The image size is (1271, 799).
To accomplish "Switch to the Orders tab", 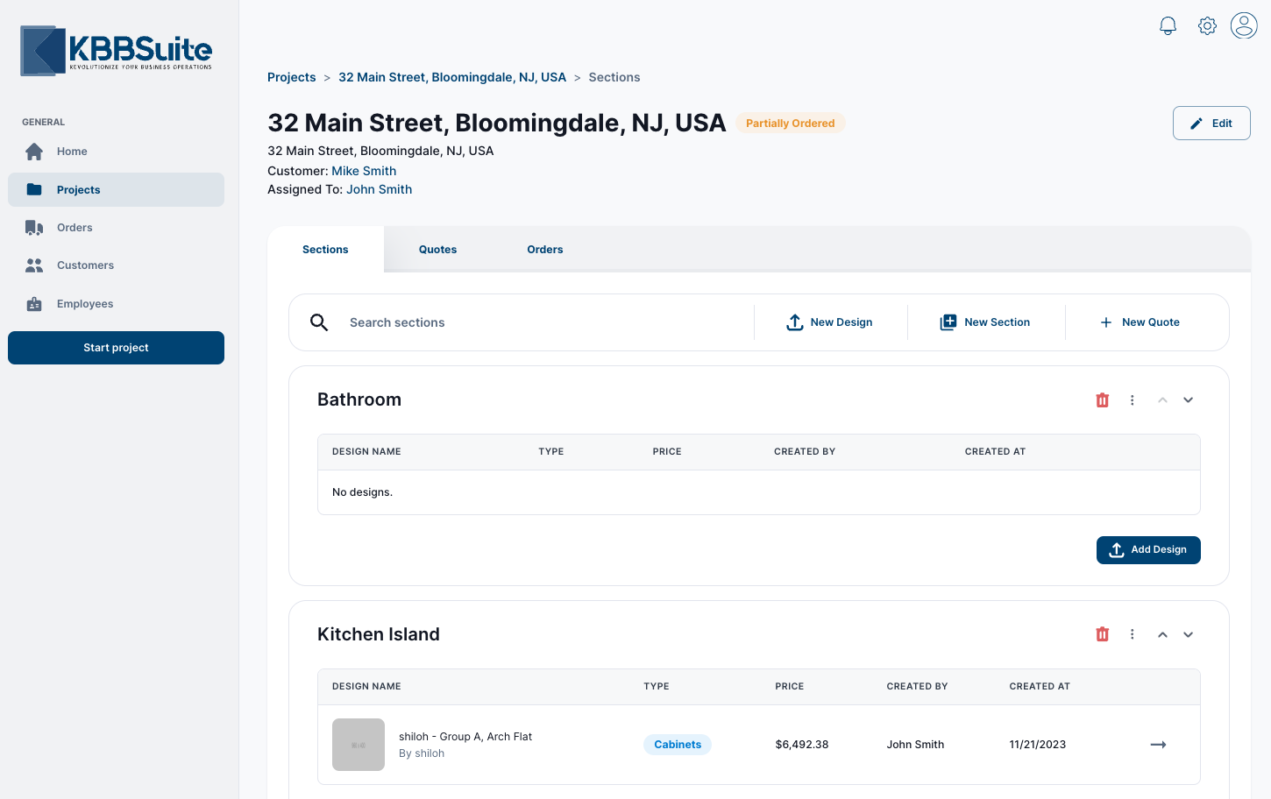I will tap(544, 250).
